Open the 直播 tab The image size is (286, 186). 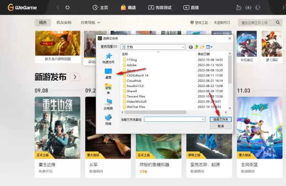click(x=191, y=8)
